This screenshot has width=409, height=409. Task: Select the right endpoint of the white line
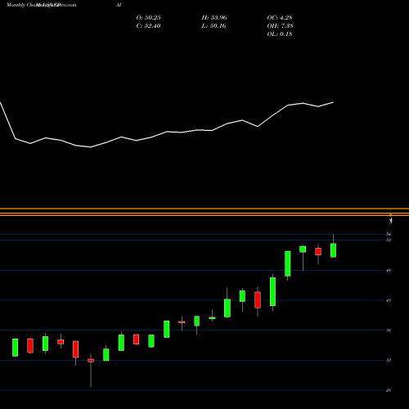point(333,102)
